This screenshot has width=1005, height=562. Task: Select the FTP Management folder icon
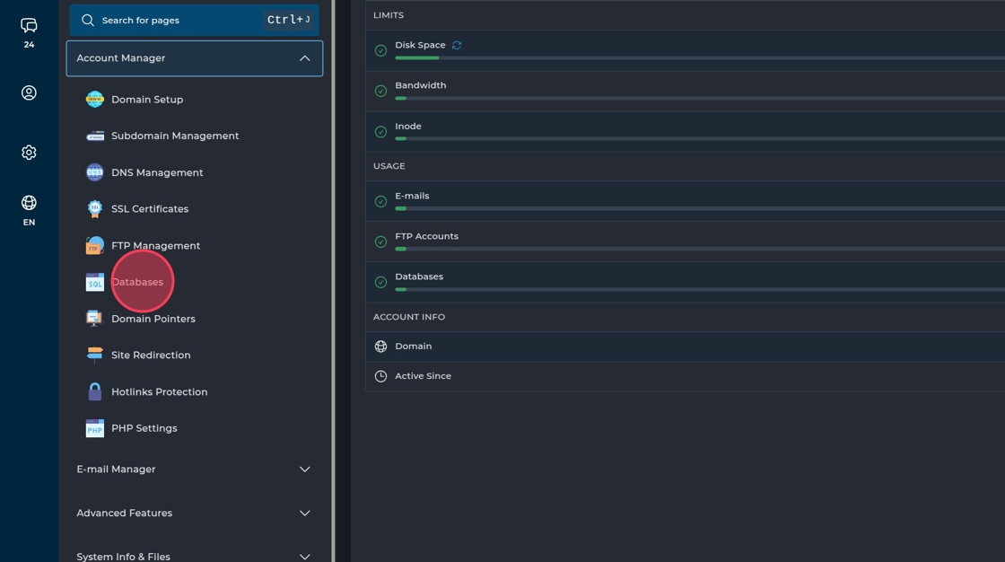point(94,245)
